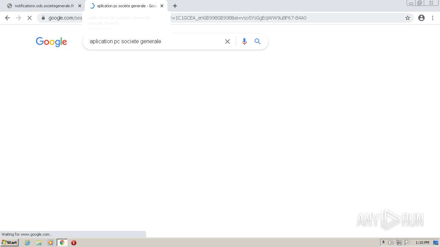This screenshot has height=247, width=440.
Task: Open the volume speaker tray icon
Action: coord(391,243)
